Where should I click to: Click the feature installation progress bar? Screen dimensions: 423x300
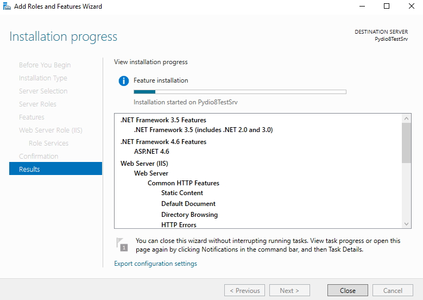click(240, 92)
